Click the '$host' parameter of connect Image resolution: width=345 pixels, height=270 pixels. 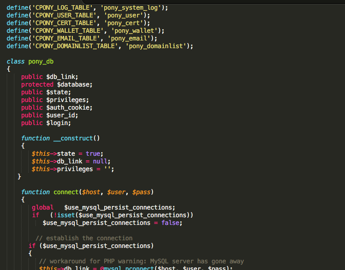(x=91, y=192)
